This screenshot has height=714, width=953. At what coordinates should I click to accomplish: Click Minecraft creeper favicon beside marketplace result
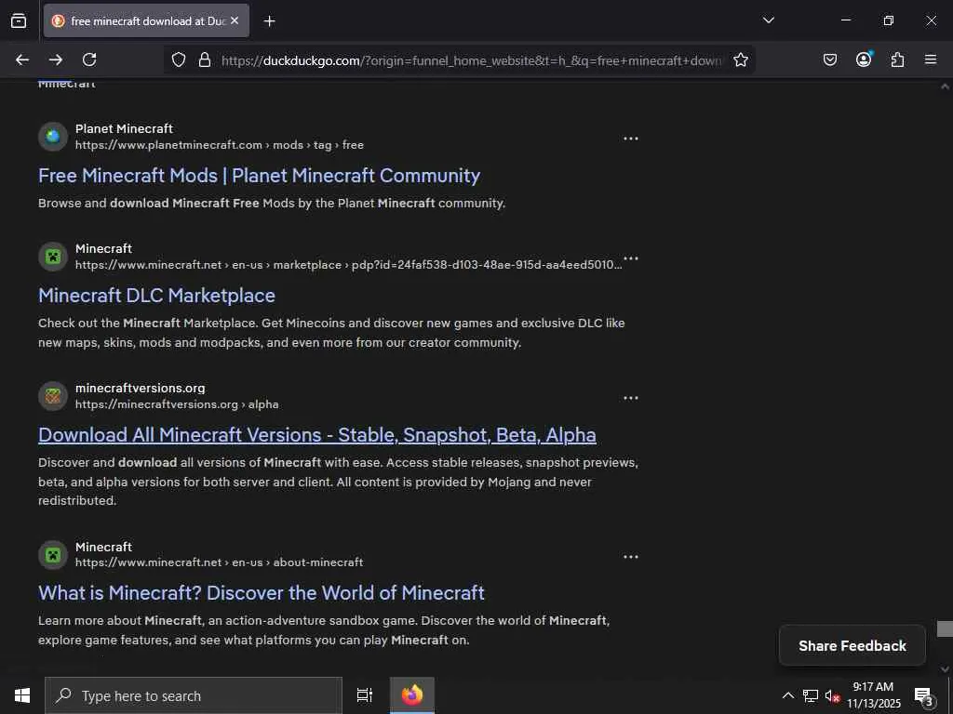pos(53,257)
